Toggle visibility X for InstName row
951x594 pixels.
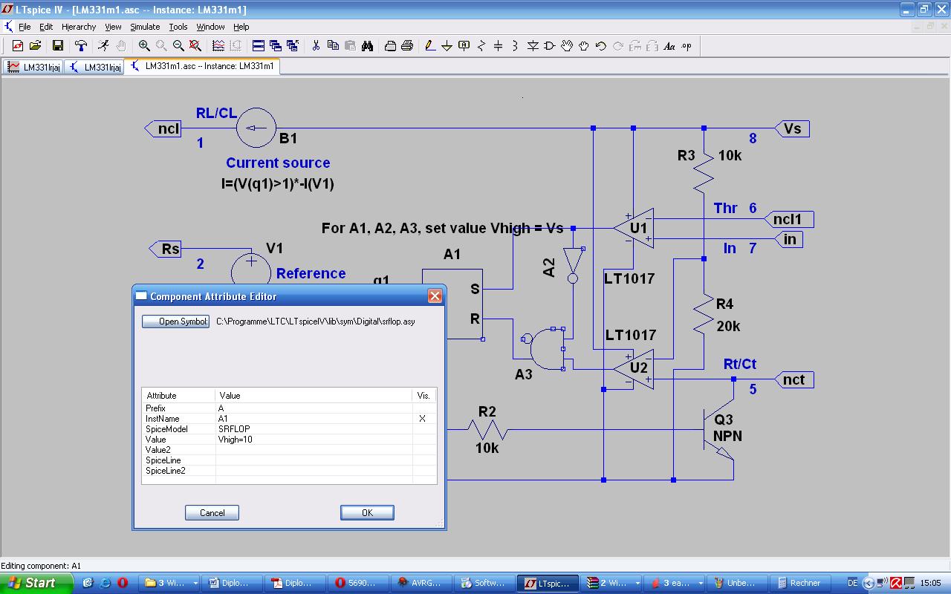423,419
